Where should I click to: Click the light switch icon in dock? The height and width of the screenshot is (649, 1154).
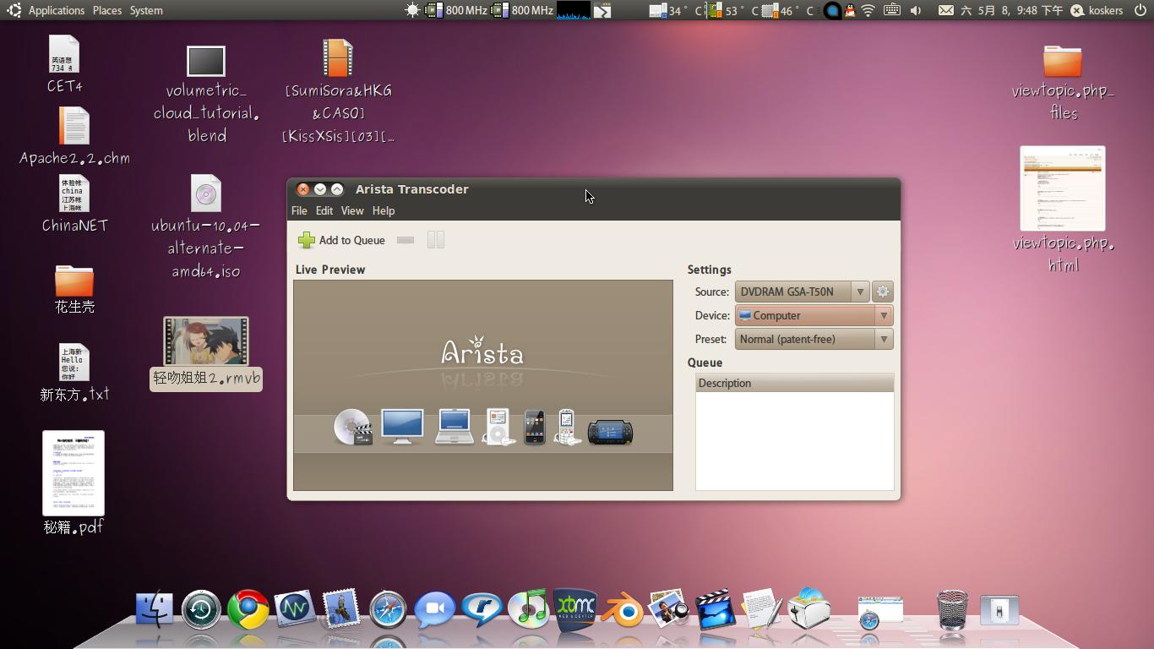tap(999, 610)
